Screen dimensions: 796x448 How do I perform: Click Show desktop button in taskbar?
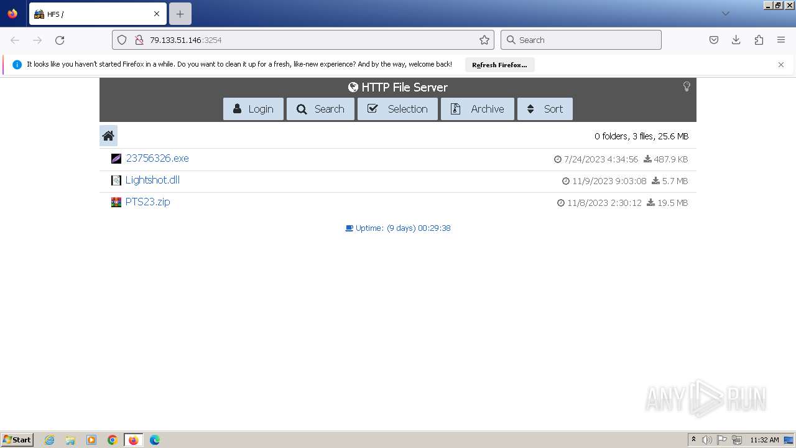pyautogui.click(x=789, y=440)
